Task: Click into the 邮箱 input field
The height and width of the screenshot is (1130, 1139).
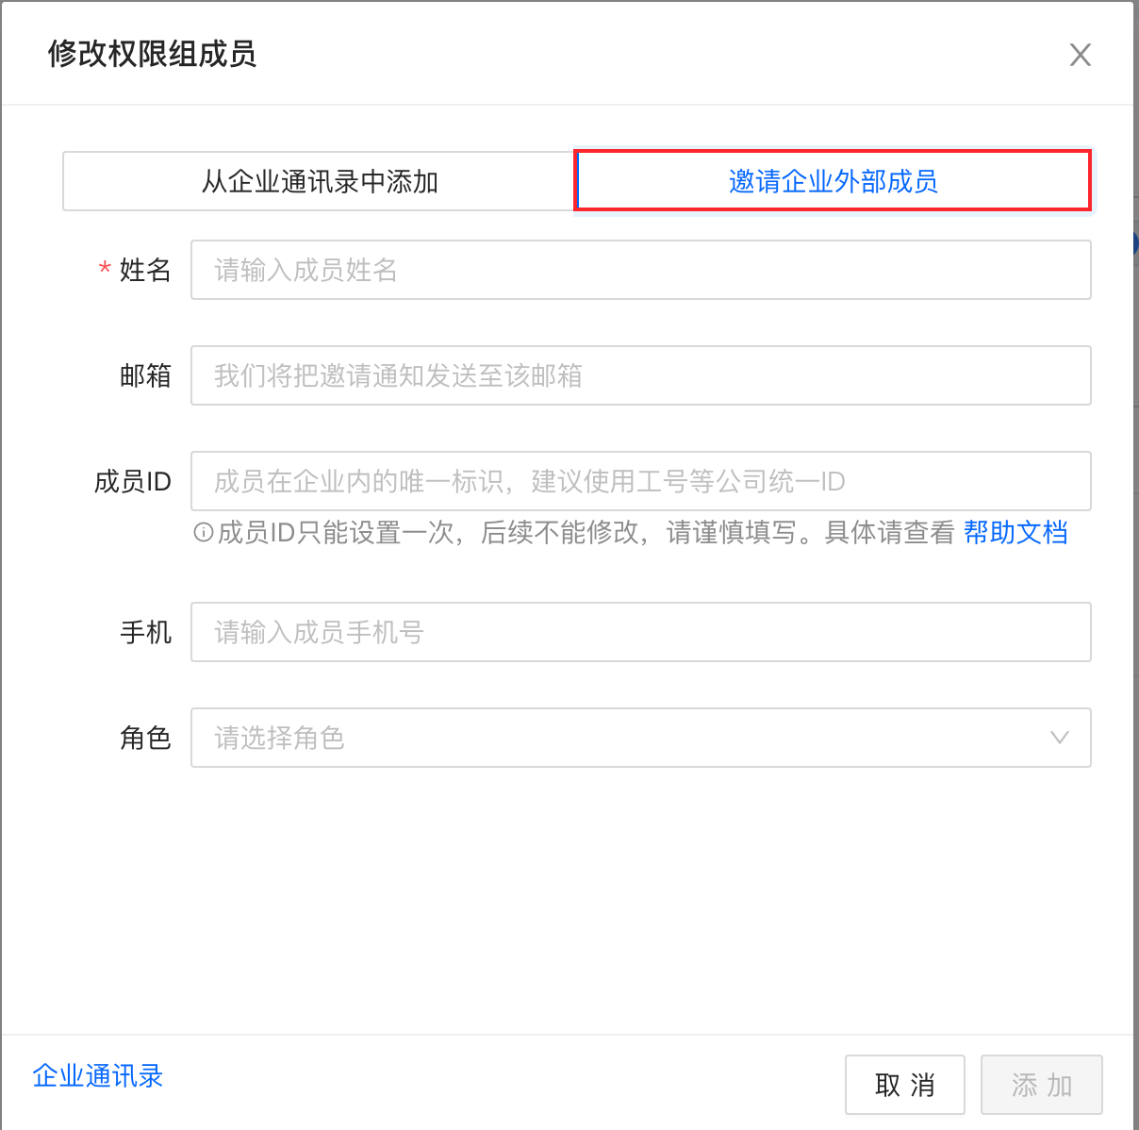Action: (x=641, y=375)
